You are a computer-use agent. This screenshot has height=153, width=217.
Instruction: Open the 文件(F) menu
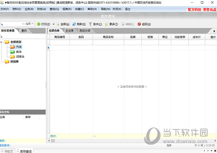point(5,9)
